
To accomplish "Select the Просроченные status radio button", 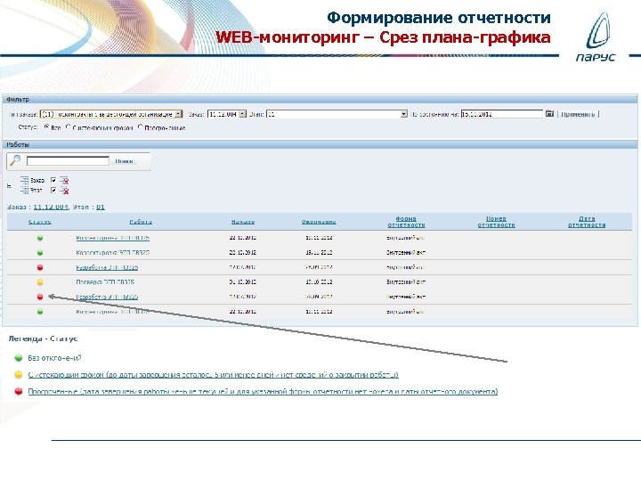I will pos(141,127).
